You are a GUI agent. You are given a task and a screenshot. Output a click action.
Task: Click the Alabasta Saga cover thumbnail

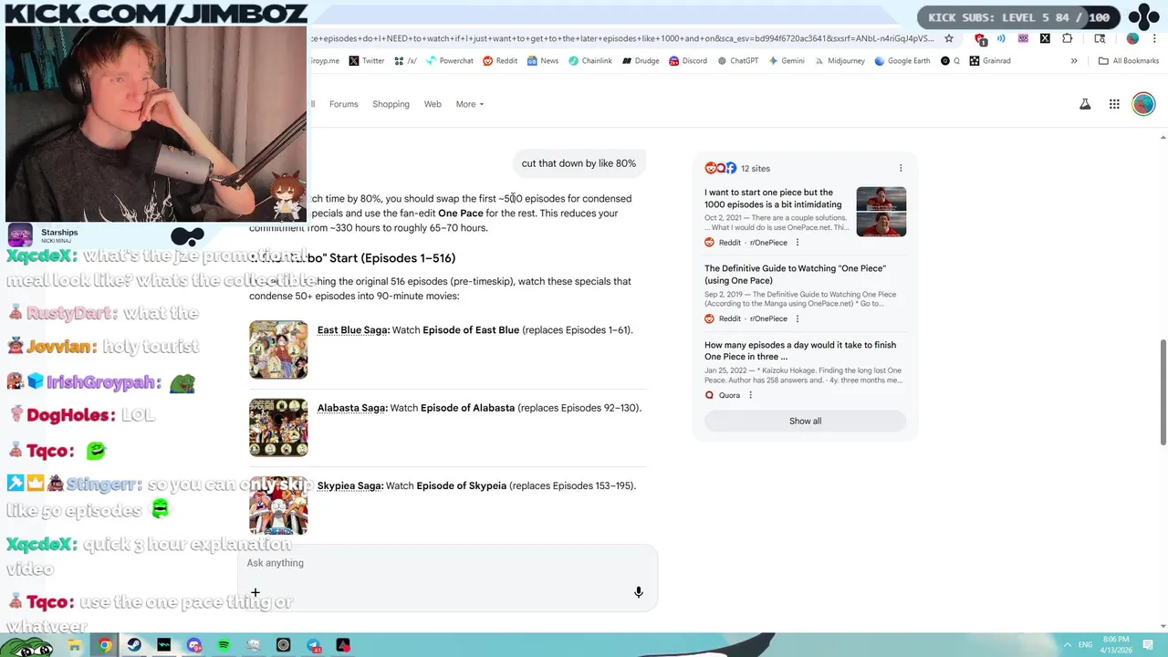278,427
